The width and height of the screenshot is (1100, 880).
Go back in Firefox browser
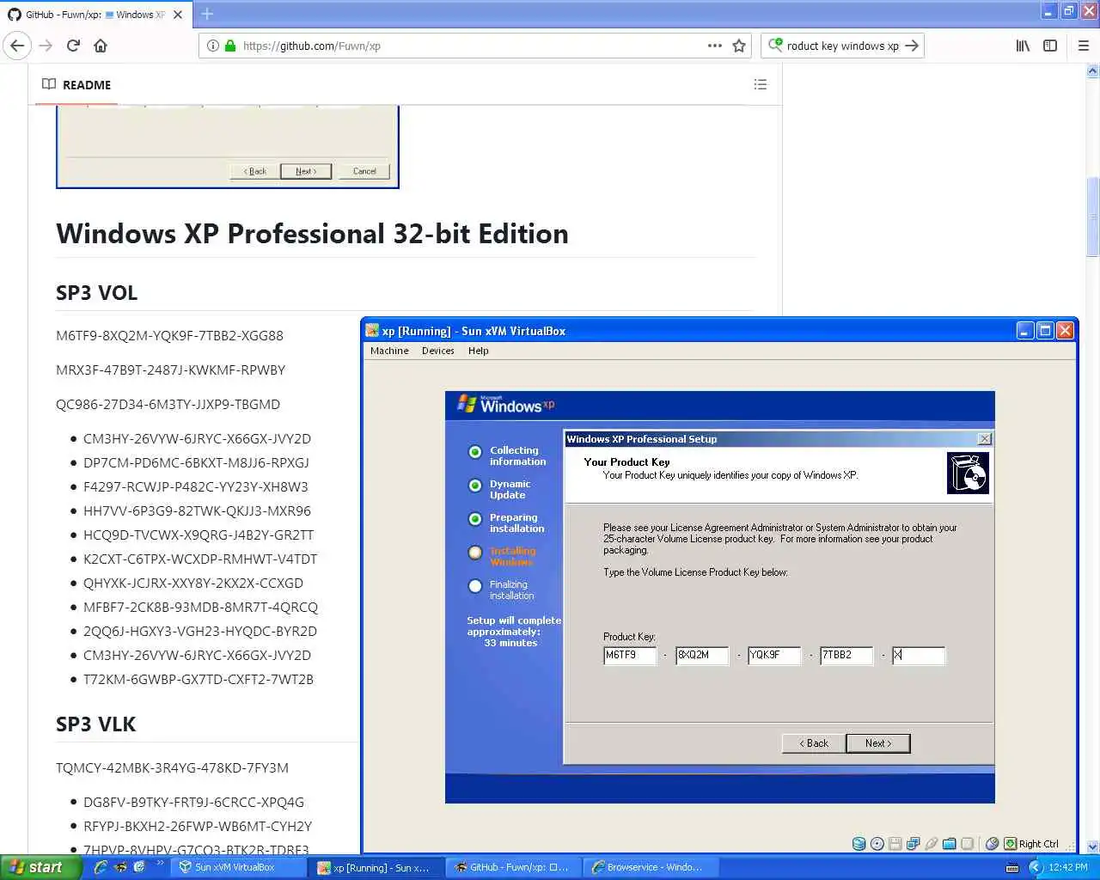(x=17, y=46)
